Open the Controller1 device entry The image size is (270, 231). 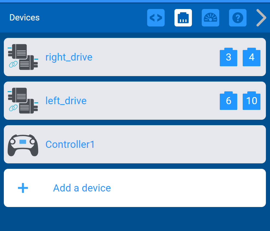click(135, 144)
